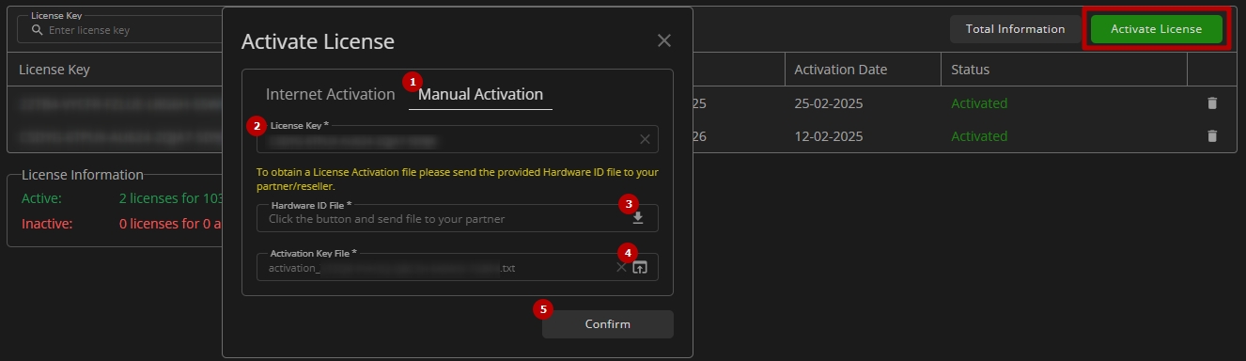Select the Manual Activation tab
The width and height of the screenshot is (1246, 361).
point(480,94)
